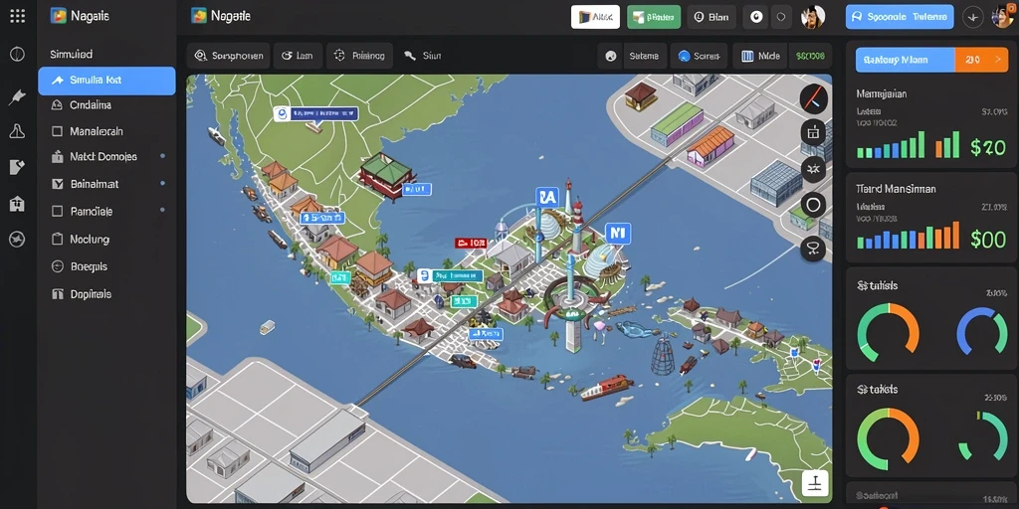Click the gear-style map tool icon
This screenshot has height=509, width=1019.
click(x=813, y=170)
